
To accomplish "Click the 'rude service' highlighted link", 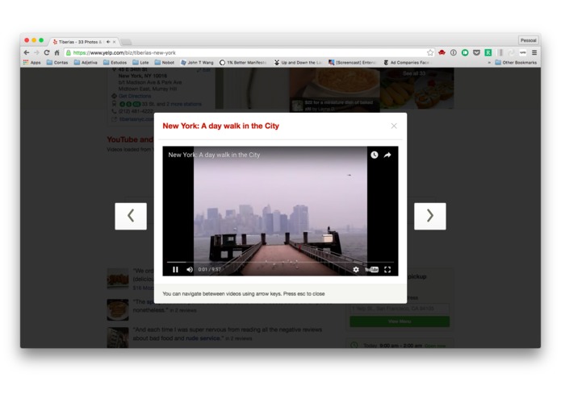I will 203,338.
